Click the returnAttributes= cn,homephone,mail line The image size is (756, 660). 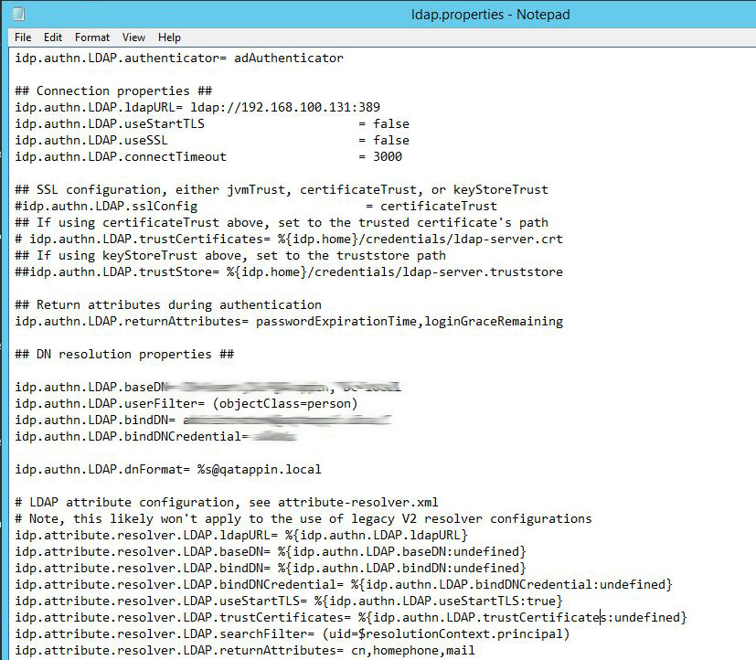245,650
